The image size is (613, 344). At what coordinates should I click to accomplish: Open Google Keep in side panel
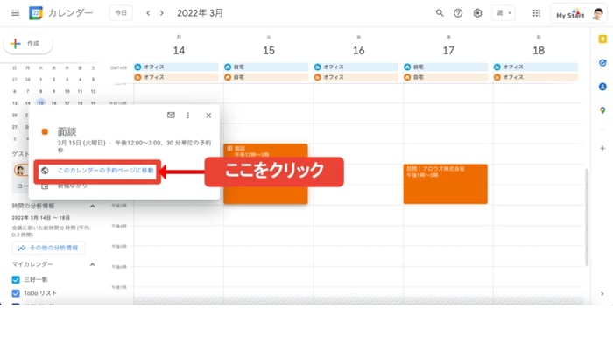[602, 39]
